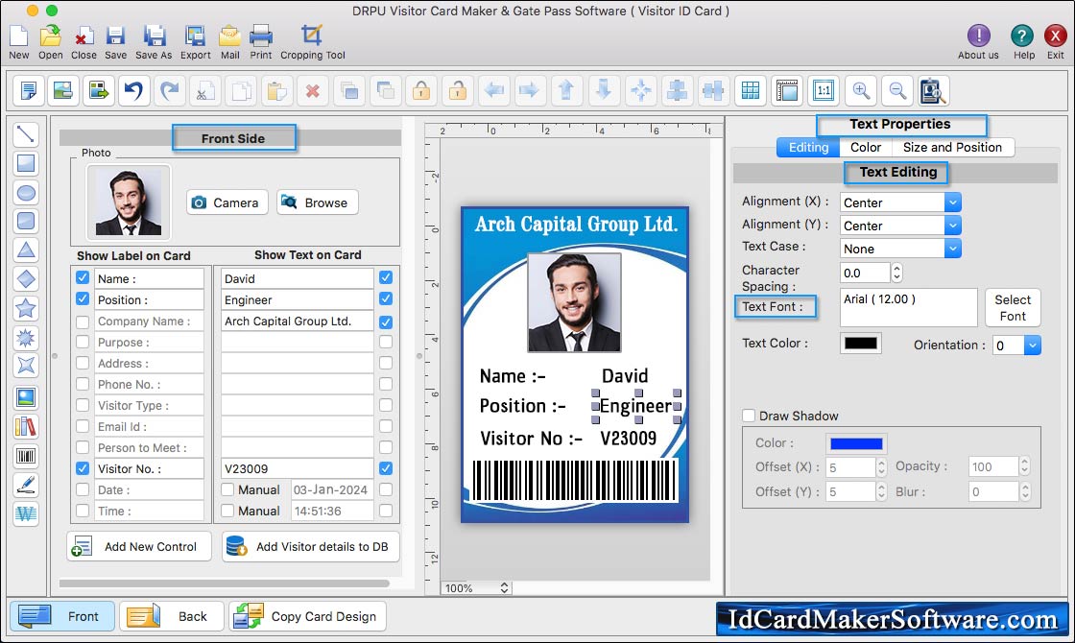The image size is (1075, 643).
Task: Switch to the Back card side
Action: pos(172,616)
